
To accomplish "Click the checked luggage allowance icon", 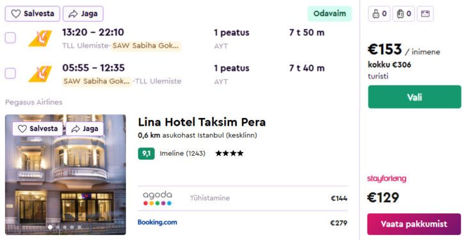I will (403, 13).
